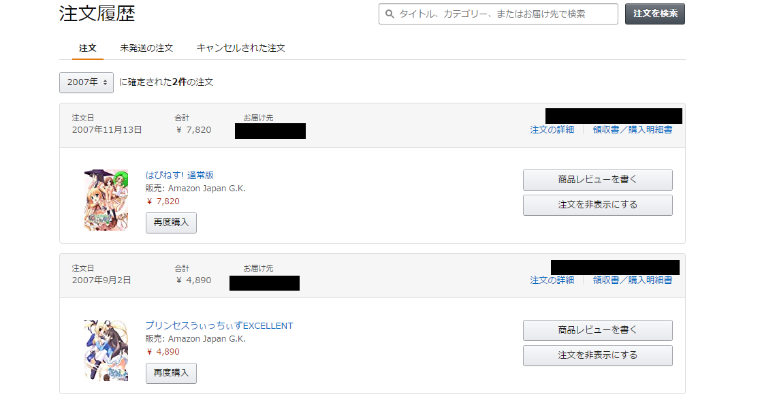
Task: Switch to the キャンセルされた注文 tab
Action: [x=241, y=48]
